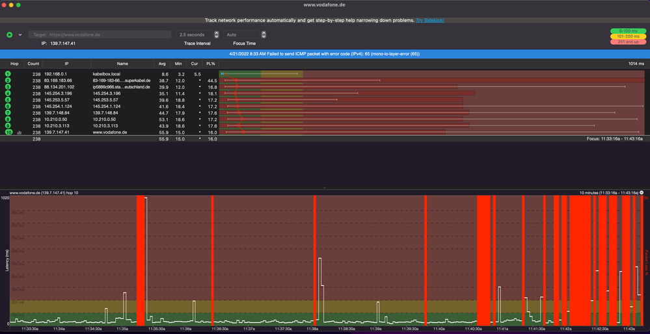Click the www.vodafone.de name cell in hop 10

coord(110,132)
